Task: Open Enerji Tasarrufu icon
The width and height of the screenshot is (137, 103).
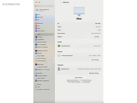Action: tap(36, 61)
